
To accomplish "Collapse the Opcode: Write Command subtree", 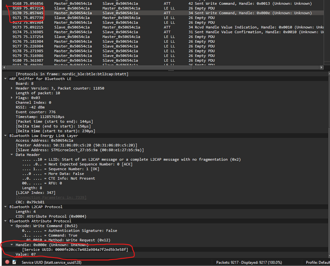I will pyautogui.click(x=11, y=226).
